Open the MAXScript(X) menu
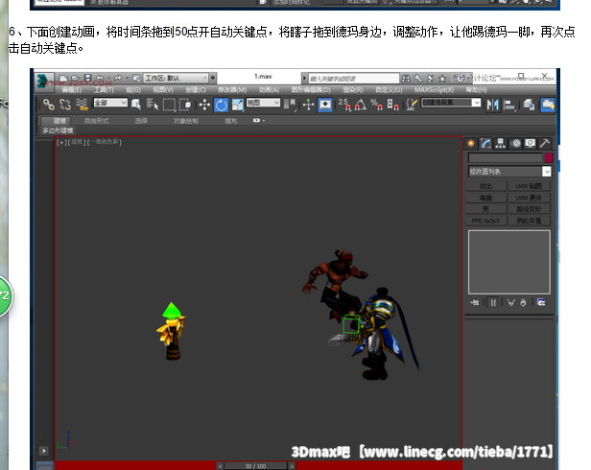 point(435,90)
